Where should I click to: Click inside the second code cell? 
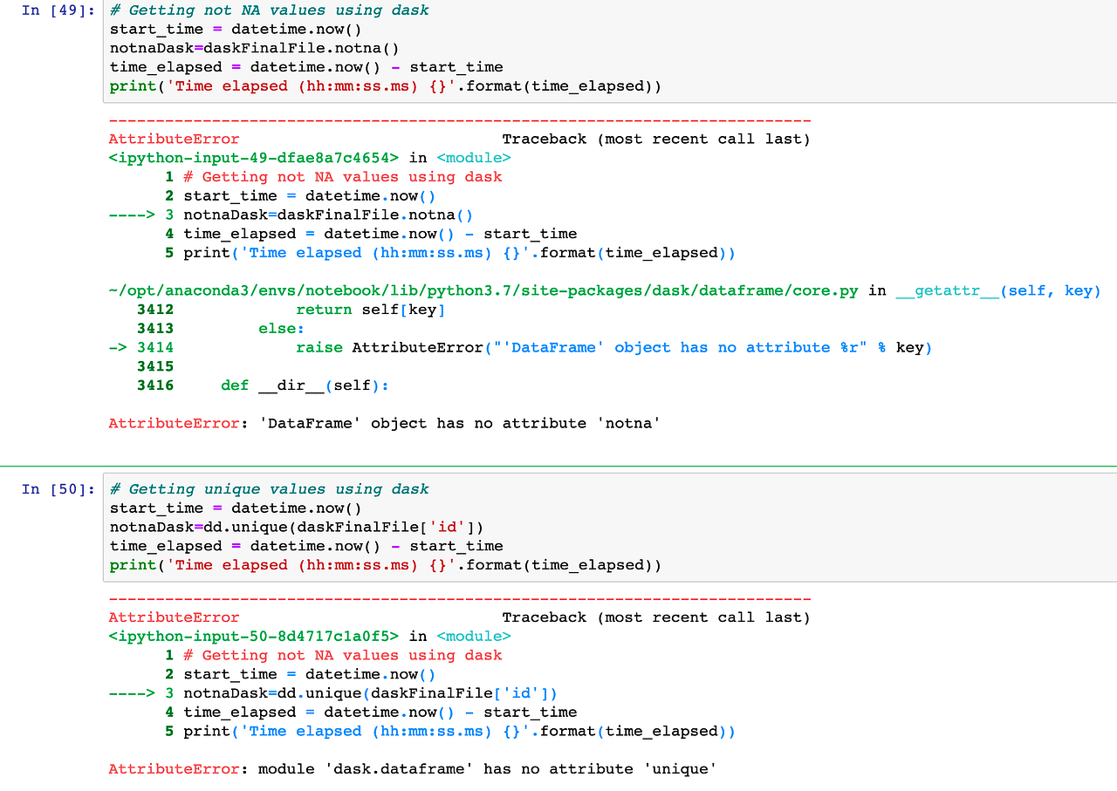(349, 526)
